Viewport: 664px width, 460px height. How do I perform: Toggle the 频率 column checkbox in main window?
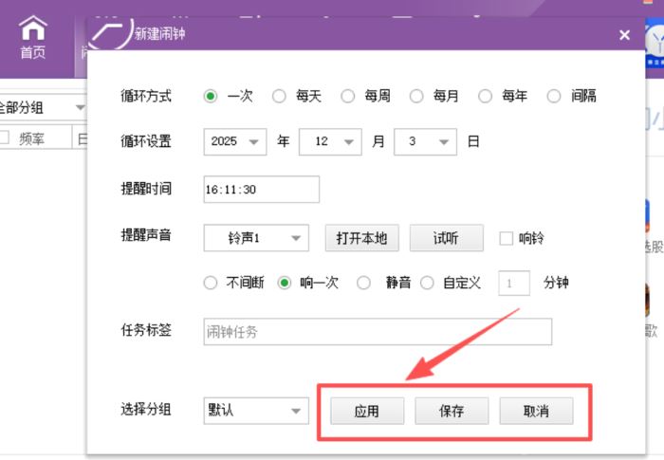pos(4,137)
